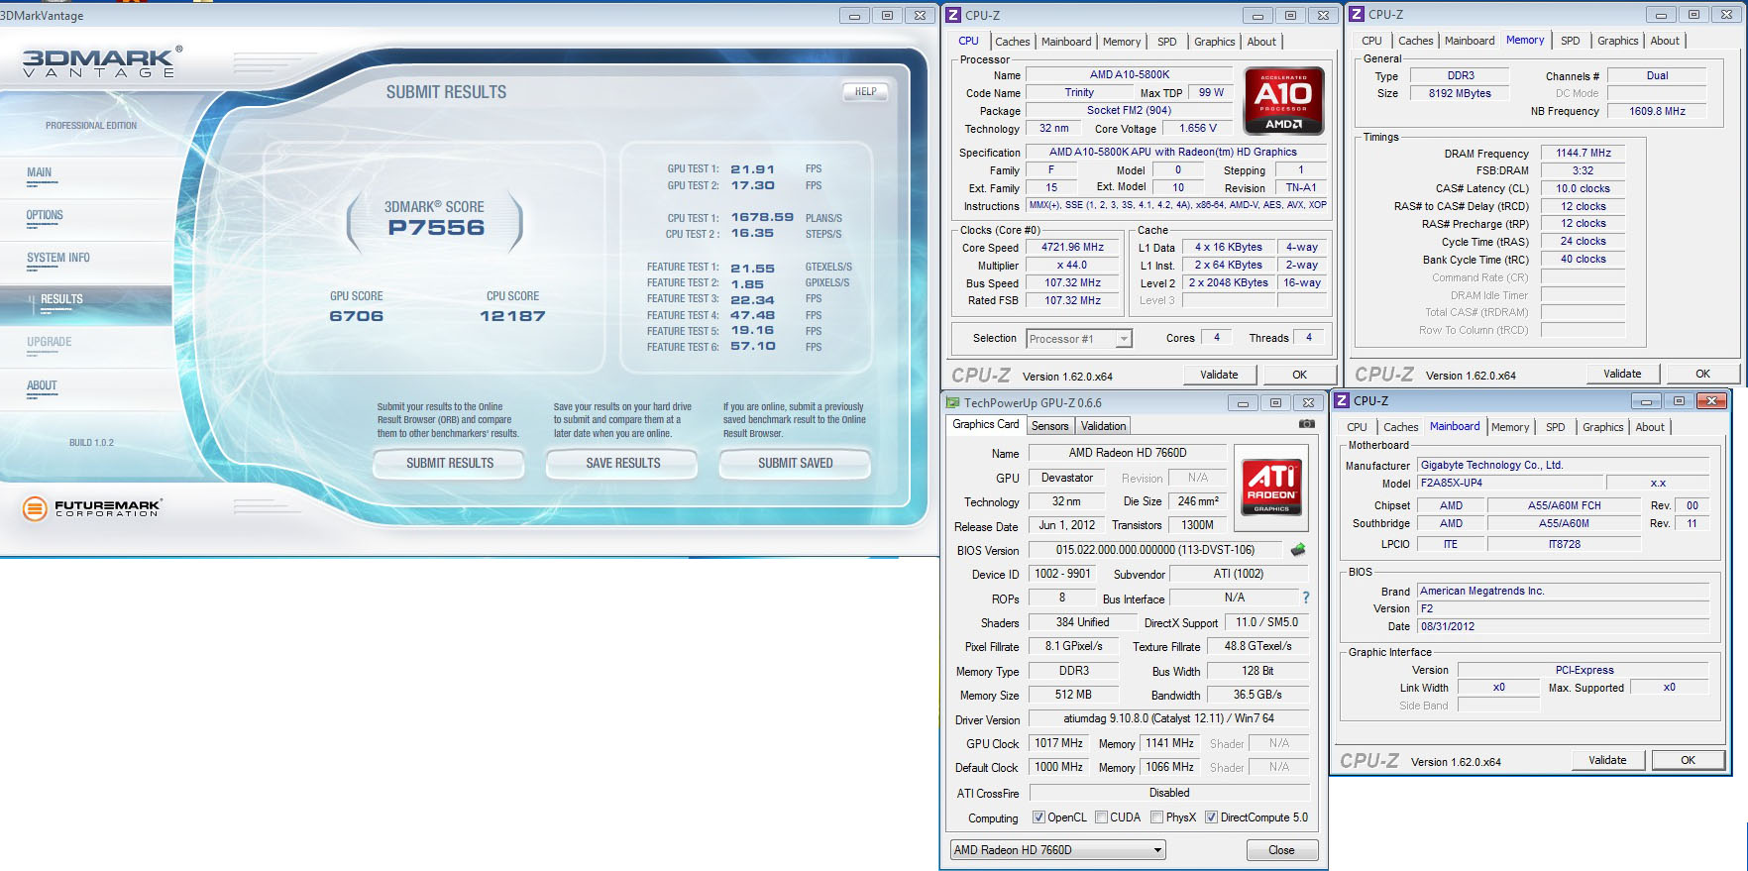Toggle the OpenCL checkbox in GPU-Z
This screenshot has height=871, width=1748.
(x=1038, y=817)
